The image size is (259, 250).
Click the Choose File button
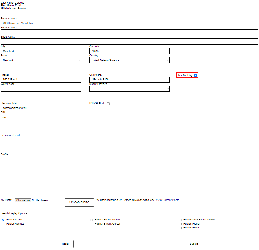(x=23, y=200)
